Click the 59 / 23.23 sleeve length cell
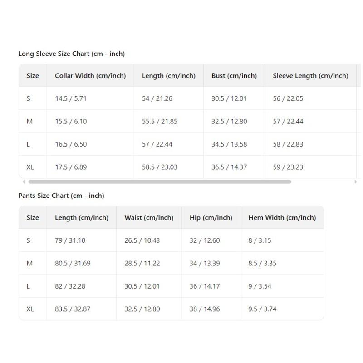 (288, 167)
